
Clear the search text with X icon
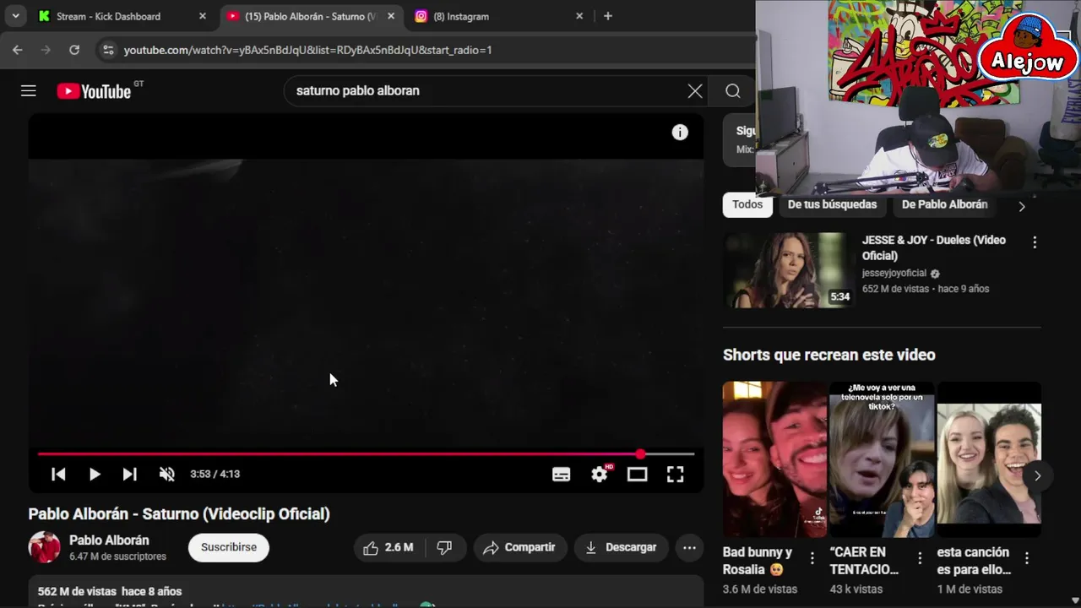[x=695, y=91]
